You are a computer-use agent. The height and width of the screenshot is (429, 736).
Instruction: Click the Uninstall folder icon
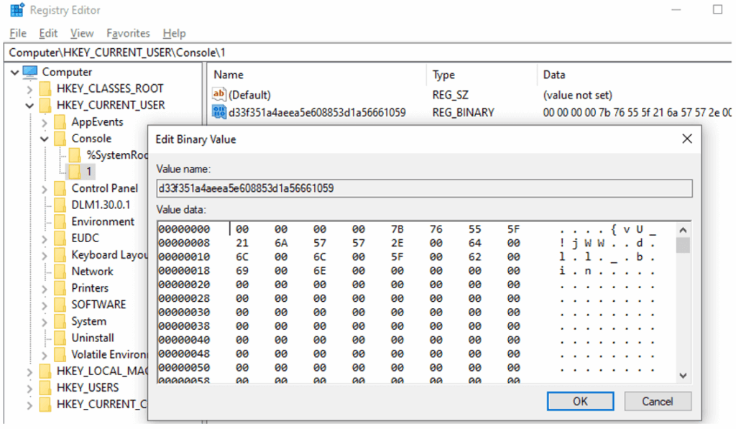pos(60,338)
